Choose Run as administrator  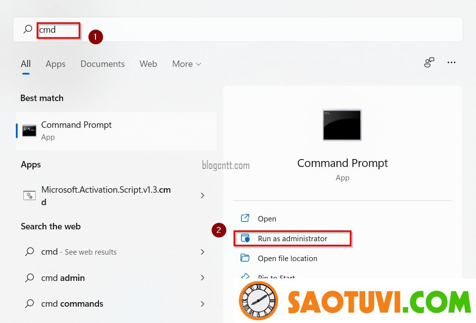click(292, 238)
